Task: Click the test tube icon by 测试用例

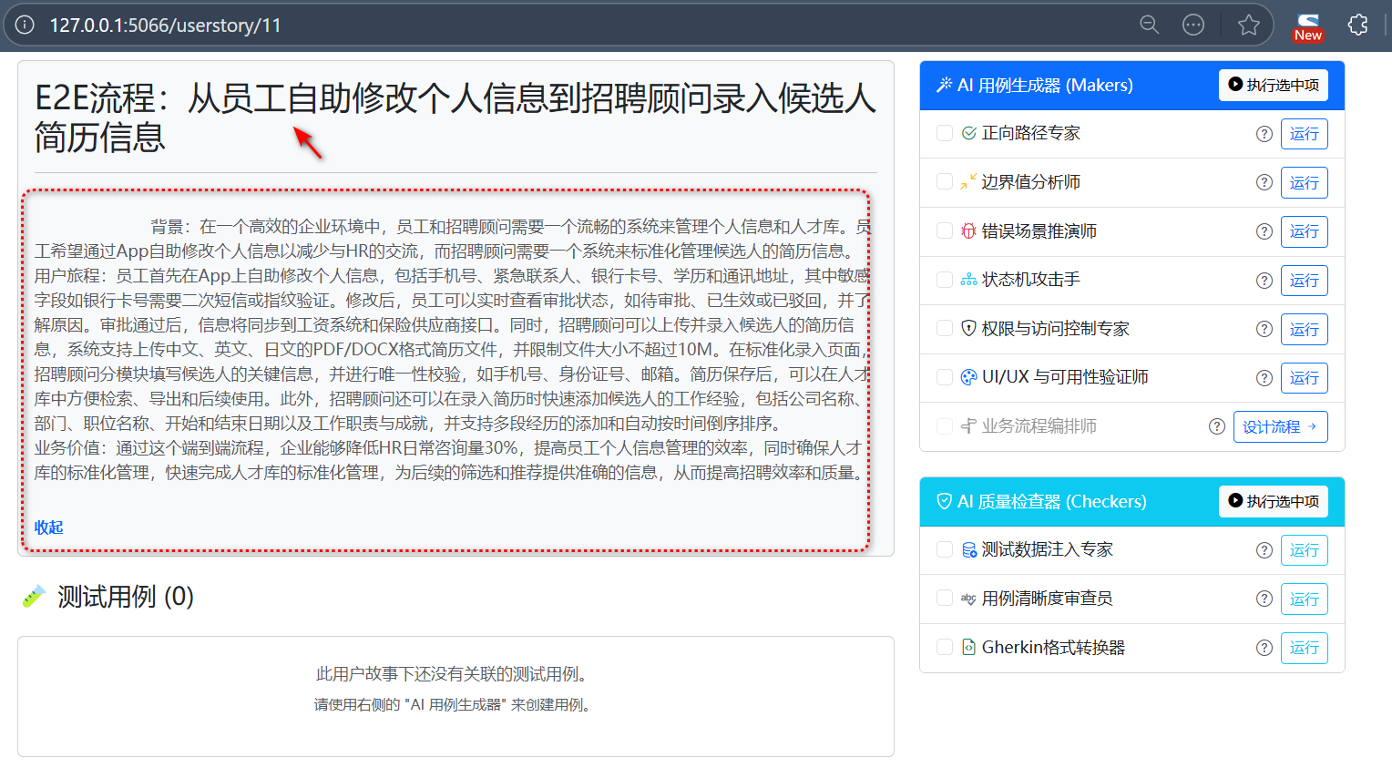Action: (x=34, y=597)
